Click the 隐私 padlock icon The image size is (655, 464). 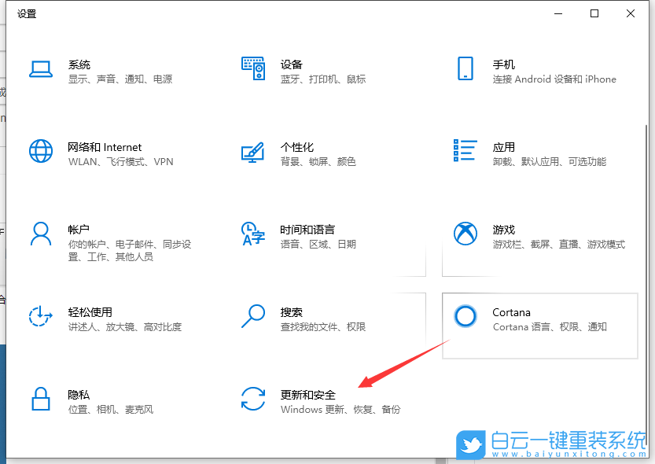(x=41, y=399)
